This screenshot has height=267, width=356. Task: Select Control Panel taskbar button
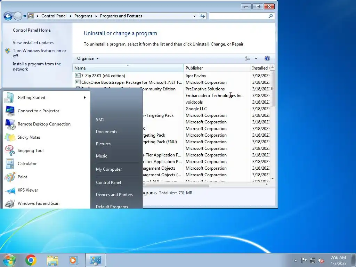click(95, 260)
